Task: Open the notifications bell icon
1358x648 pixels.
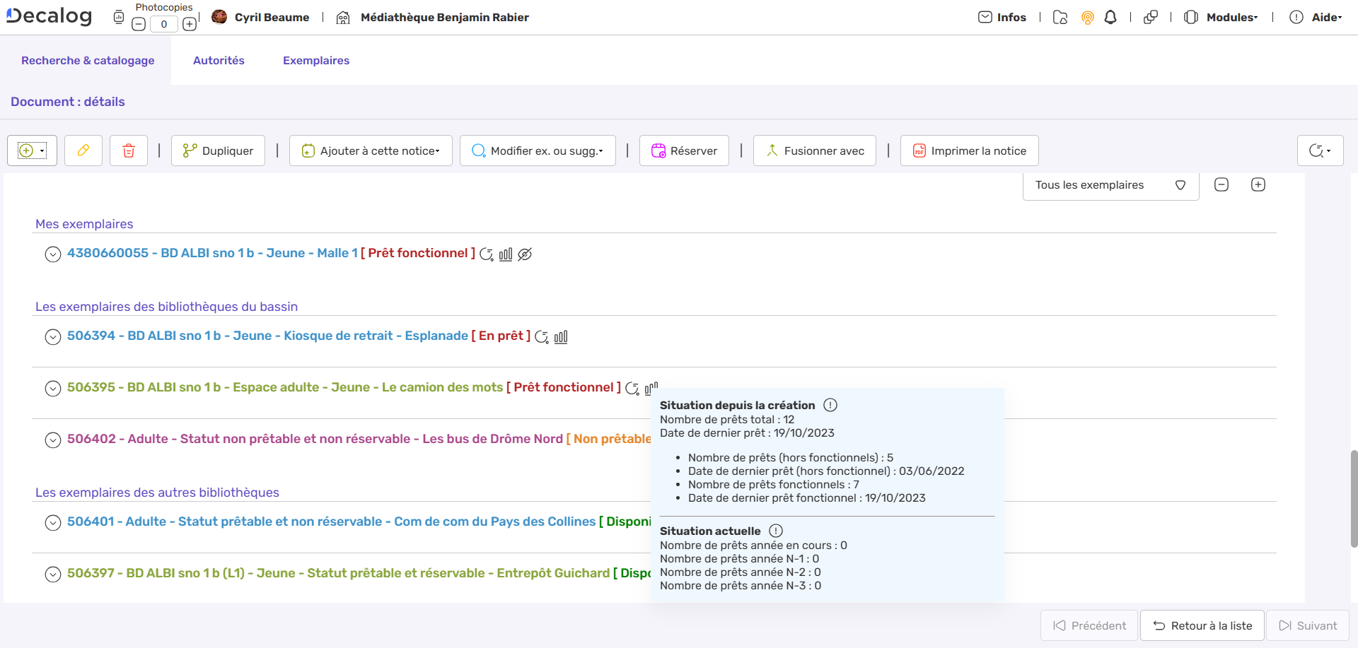Action: [x=1110, y=18]
